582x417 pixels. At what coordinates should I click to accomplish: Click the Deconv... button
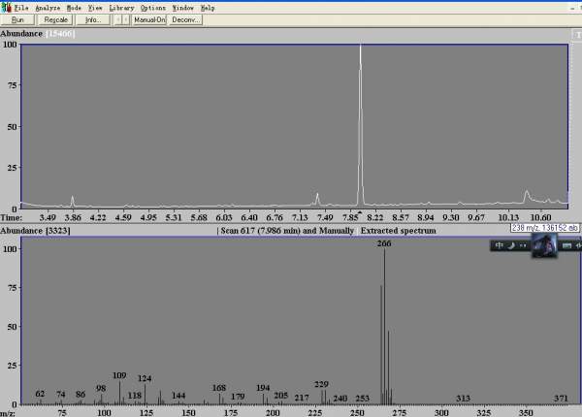pos(185,19)
